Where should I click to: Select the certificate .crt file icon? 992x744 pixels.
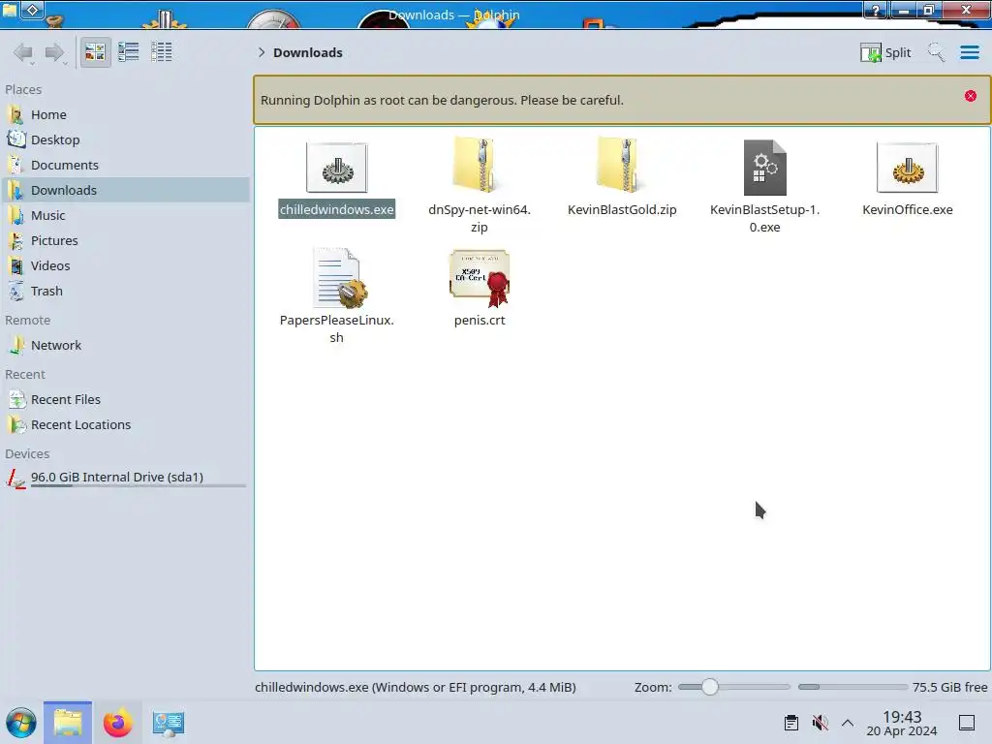click(x=480, y=278)
